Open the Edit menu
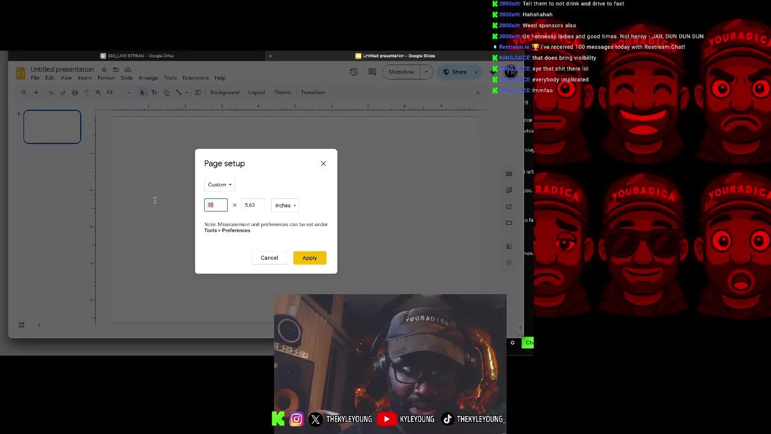Viewport: 771px width, 434px height. click(x=49, y=78)
